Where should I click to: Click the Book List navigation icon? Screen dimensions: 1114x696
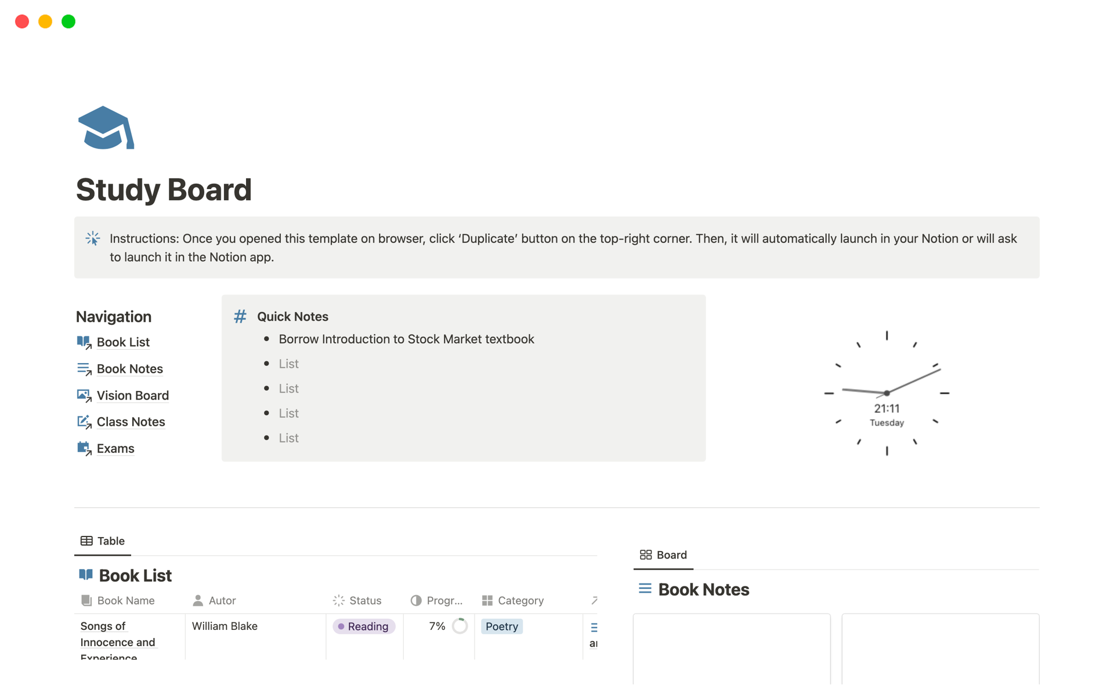pyautogui.click(x=84, y=342)
